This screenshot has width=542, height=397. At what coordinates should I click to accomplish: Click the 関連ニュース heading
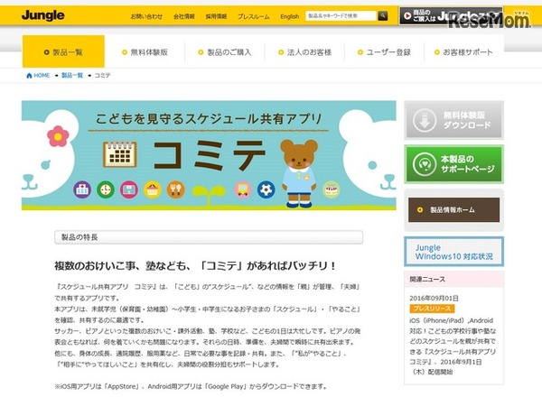(x=427, y=280)
